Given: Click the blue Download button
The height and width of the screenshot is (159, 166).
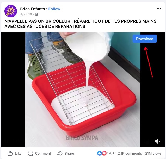Looking at the screenshot, I should 145,39.
